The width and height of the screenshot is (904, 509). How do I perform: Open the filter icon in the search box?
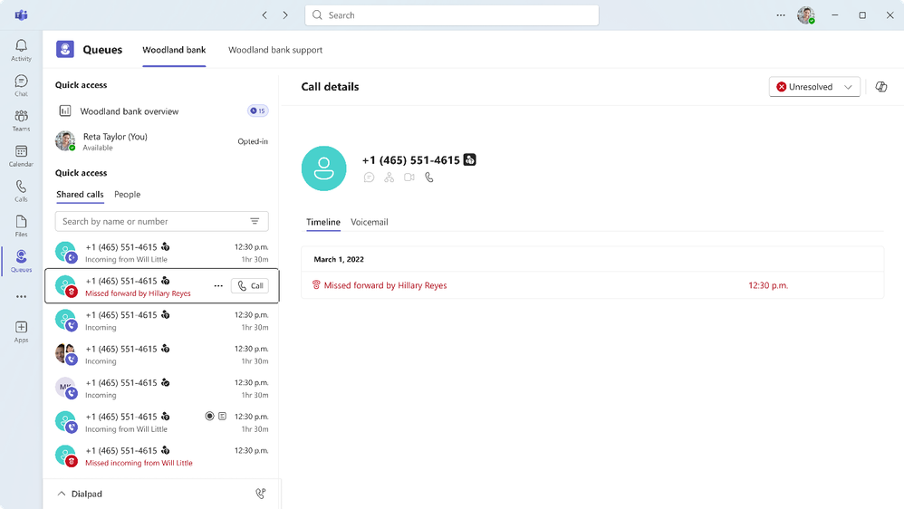pyautogui.click(x=255, y=221)
